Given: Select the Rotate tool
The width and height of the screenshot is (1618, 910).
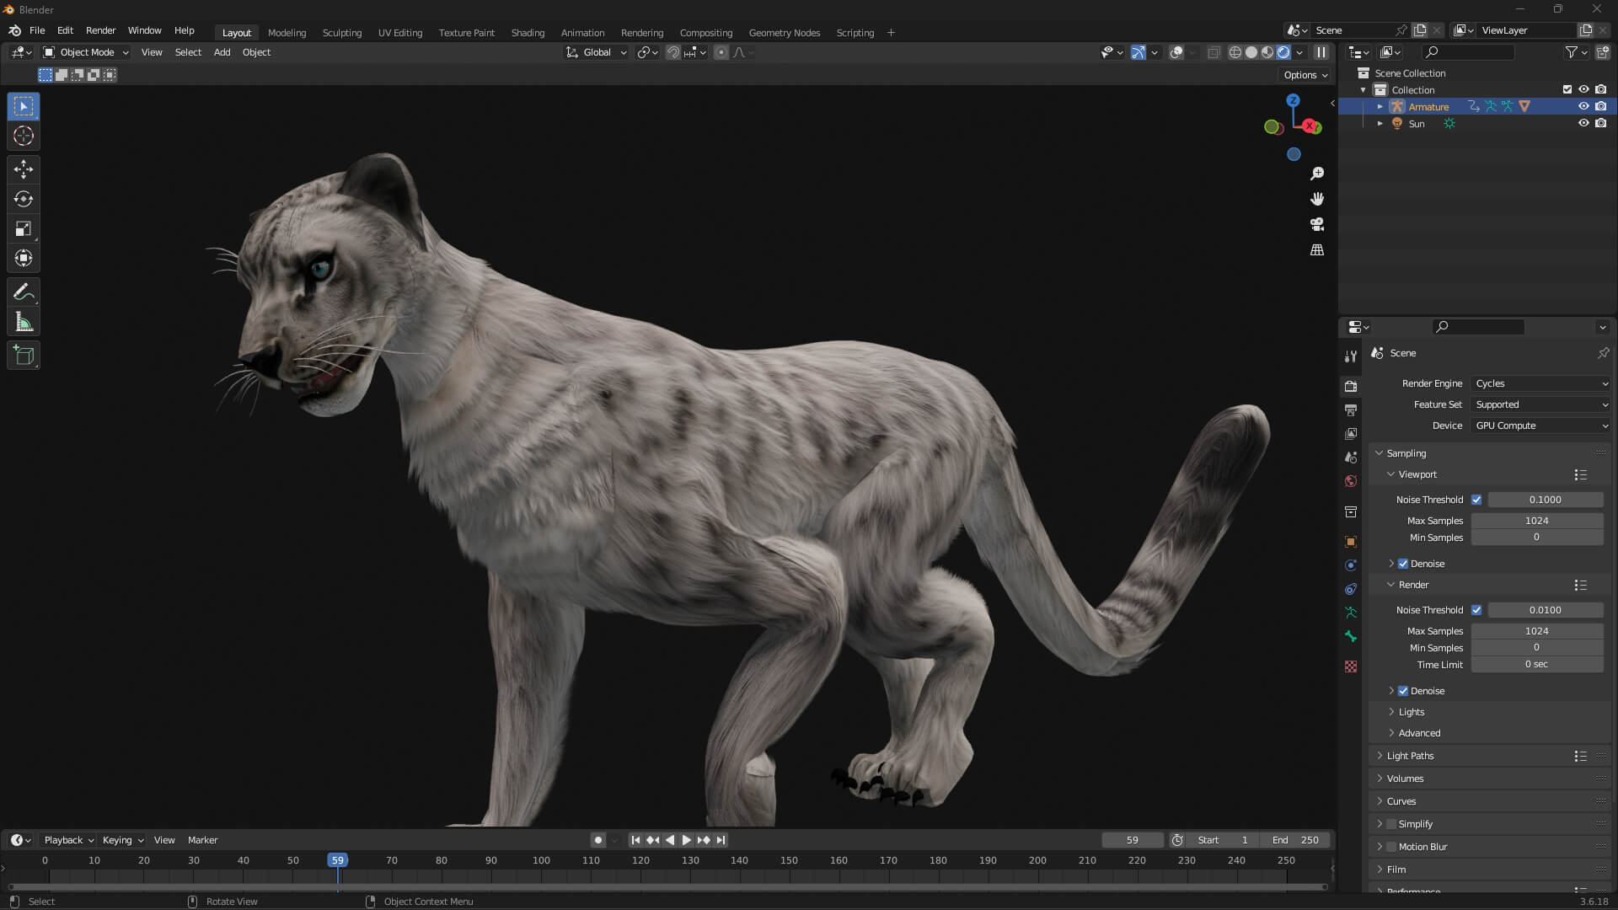Looking at the screenshot, I should point(24,199).
